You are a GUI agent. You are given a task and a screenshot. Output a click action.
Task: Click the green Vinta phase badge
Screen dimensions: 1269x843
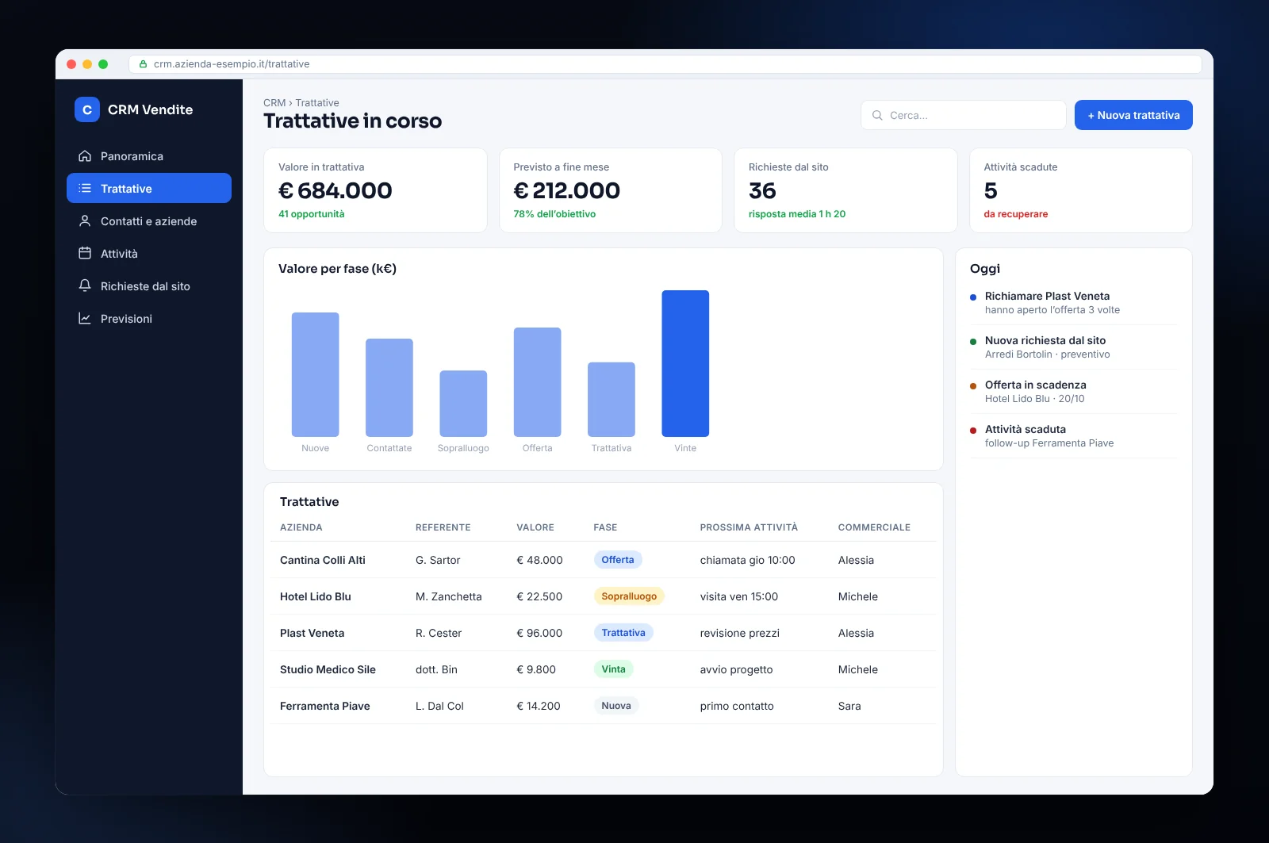[x=613, y=669]
